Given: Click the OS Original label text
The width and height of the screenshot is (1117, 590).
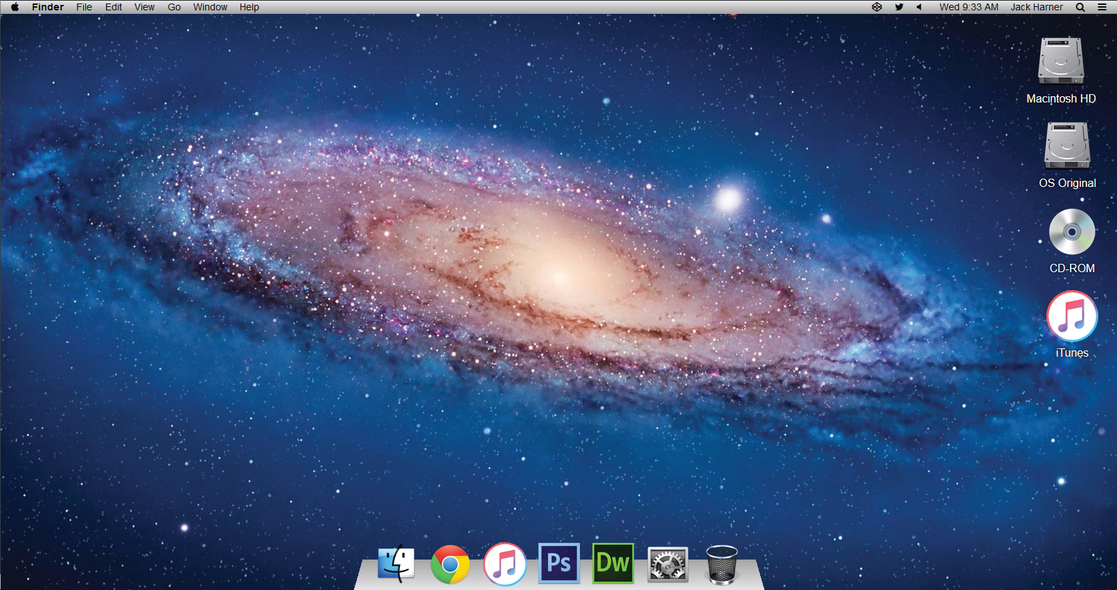Looking at the screenshot, I should pos(1067,183).
